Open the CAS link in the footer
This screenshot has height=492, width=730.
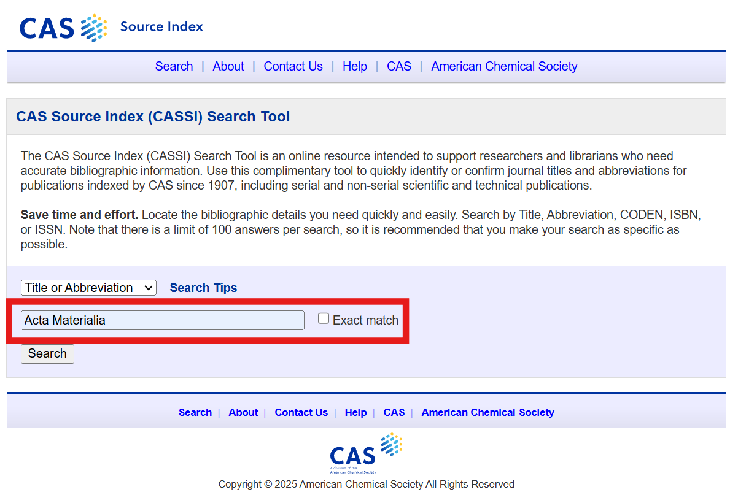coord(394,412)
